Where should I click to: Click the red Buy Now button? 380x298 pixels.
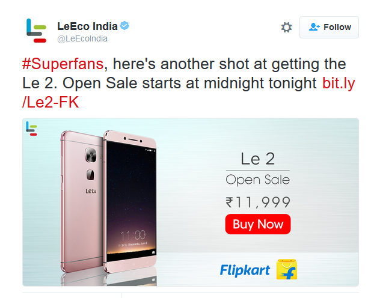pos(258,225)
